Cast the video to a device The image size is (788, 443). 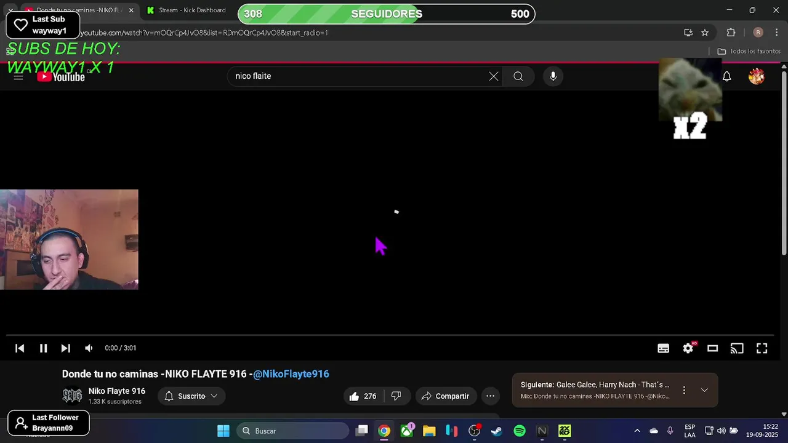click(737, 348)
